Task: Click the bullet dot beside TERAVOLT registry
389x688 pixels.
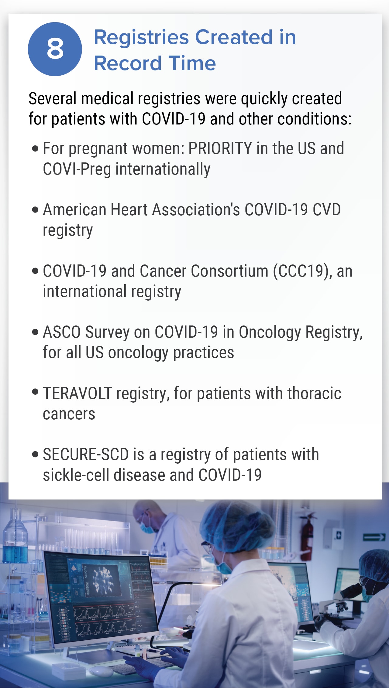Action: click(36, 392)
